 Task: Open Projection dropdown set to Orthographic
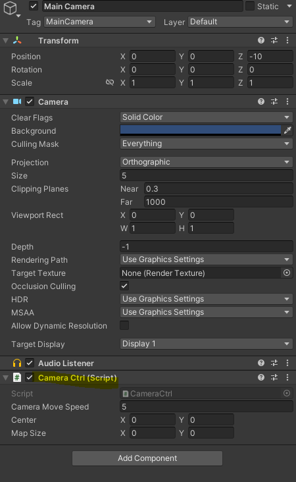[x=206, y=162]
